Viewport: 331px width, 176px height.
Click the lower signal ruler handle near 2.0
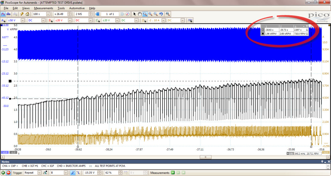10,99
